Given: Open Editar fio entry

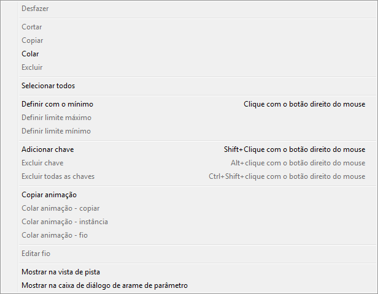Looking at the screenshot, I should coord(36,254).
